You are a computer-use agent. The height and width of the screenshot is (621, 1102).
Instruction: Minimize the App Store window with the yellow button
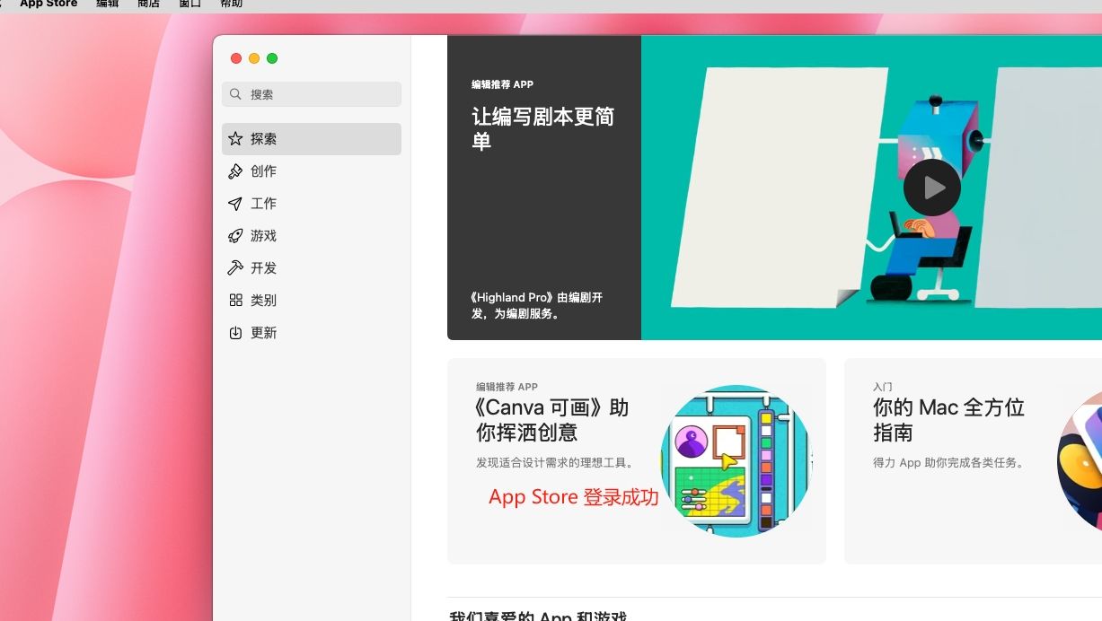254,58
